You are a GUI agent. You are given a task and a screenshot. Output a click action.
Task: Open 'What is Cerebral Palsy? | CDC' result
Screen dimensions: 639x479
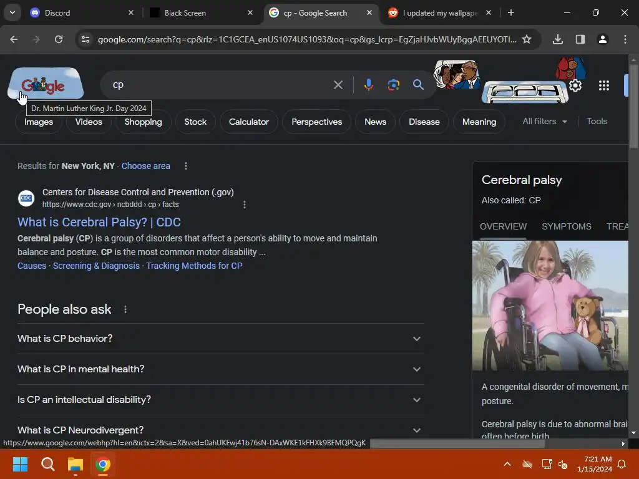tap(99, 222)
